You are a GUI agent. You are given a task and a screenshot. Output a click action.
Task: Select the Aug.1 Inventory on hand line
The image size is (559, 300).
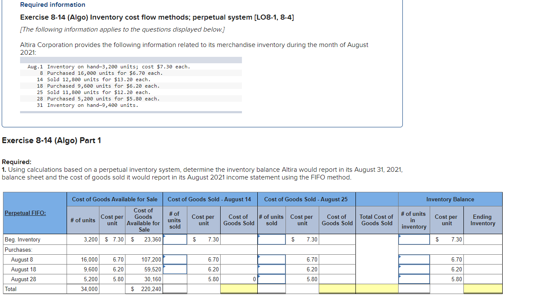click(x=109, y=67)
